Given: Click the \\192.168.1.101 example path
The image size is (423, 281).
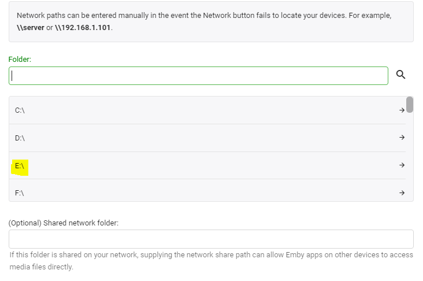Looking at the screenshot, I should point(83,27).
